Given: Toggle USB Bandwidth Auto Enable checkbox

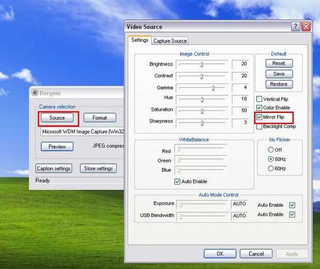Looking at the screenshot, I should point(292,214).
